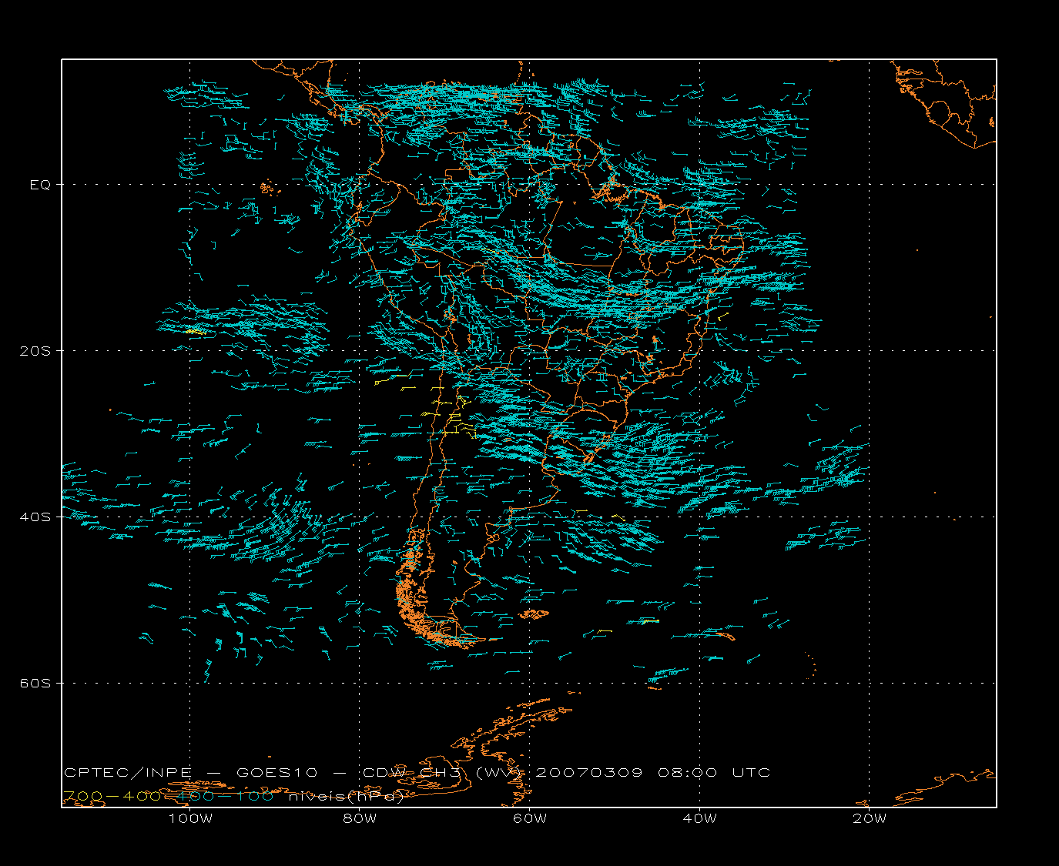Click the 20070309 date stamp
This screenshot has width=1059, height=866.
click(x=588, y=773)
